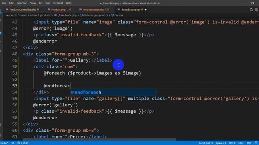Screen dimensions: 259x145
Task: Open the File menu
Action: (4, 3)
